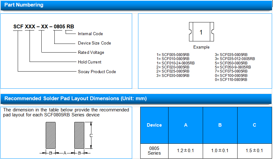Select the entry 5= SCF050-0805RB
Viewport: 273px width, 159px height.
tap(231, 63)
